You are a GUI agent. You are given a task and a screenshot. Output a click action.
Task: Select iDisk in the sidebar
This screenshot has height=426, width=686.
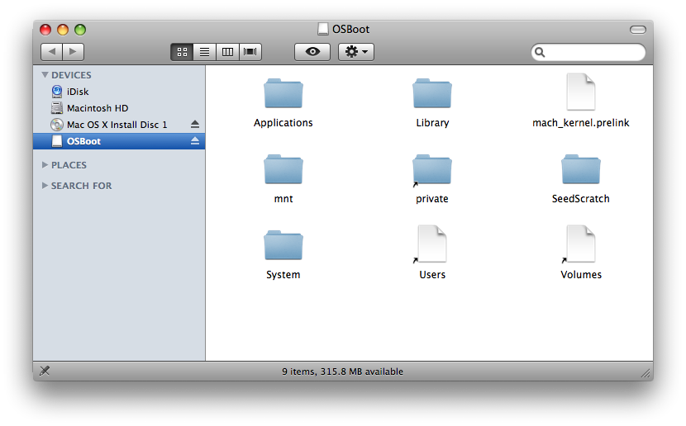77,92
